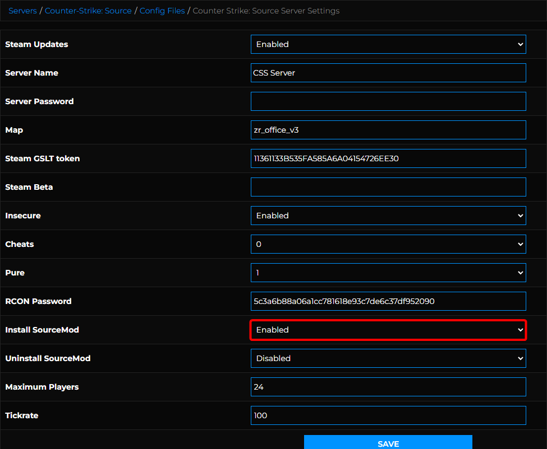547x449 pixels.
Task: Open the Install SourceMod dropdown
Action: (x=388, y=330)
